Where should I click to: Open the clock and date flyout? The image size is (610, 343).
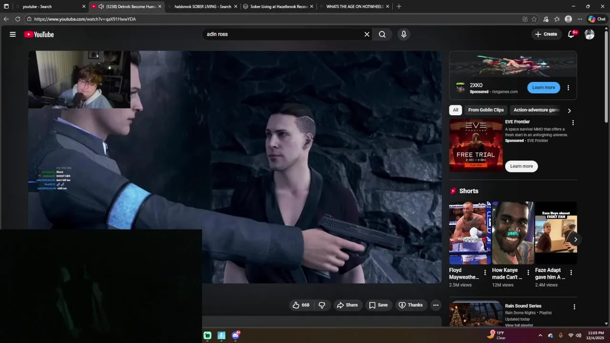point(595,335)
